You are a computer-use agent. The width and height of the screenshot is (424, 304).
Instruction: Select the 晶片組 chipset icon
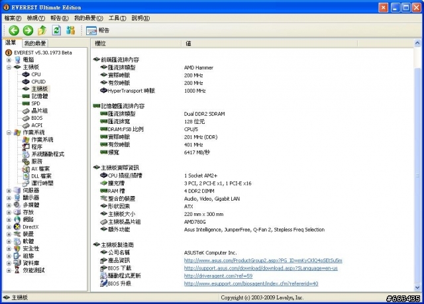[x=26, y=111]
